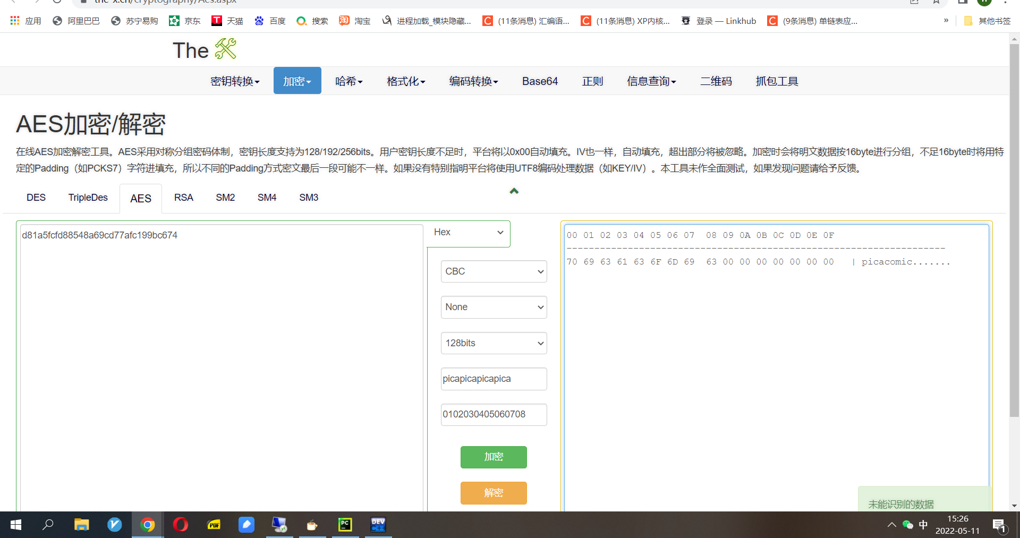1020x538 pixels.
Task: Change the None padding dropdown
Action: point(494,307)
